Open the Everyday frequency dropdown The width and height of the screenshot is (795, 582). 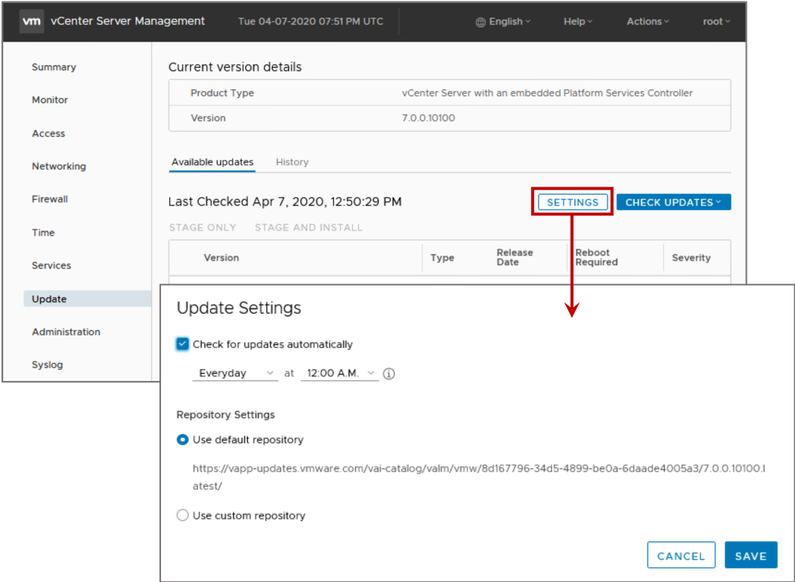click(x=235, y=373)
